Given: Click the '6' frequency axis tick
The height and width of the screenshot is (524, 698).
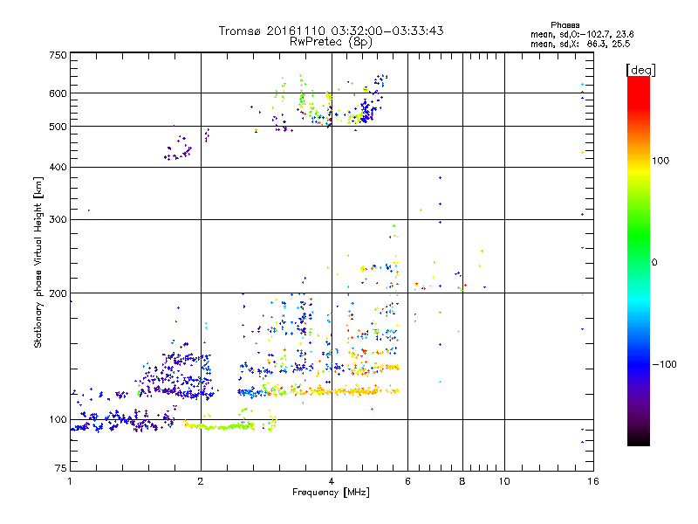Looking at the screenshot, I should tap(407, 481).
